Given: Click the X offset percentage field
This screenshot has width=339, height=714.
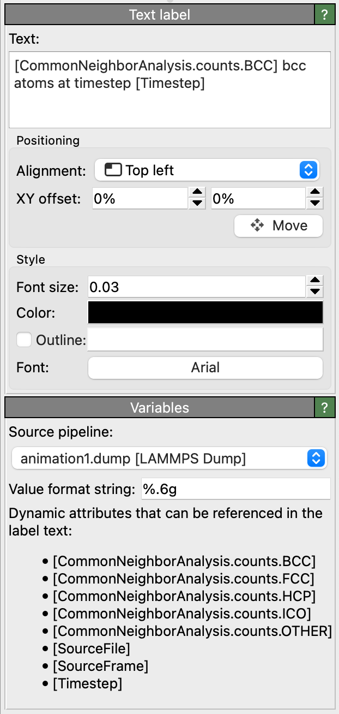Looking at the screenshot, I should [x=140, y=199].
